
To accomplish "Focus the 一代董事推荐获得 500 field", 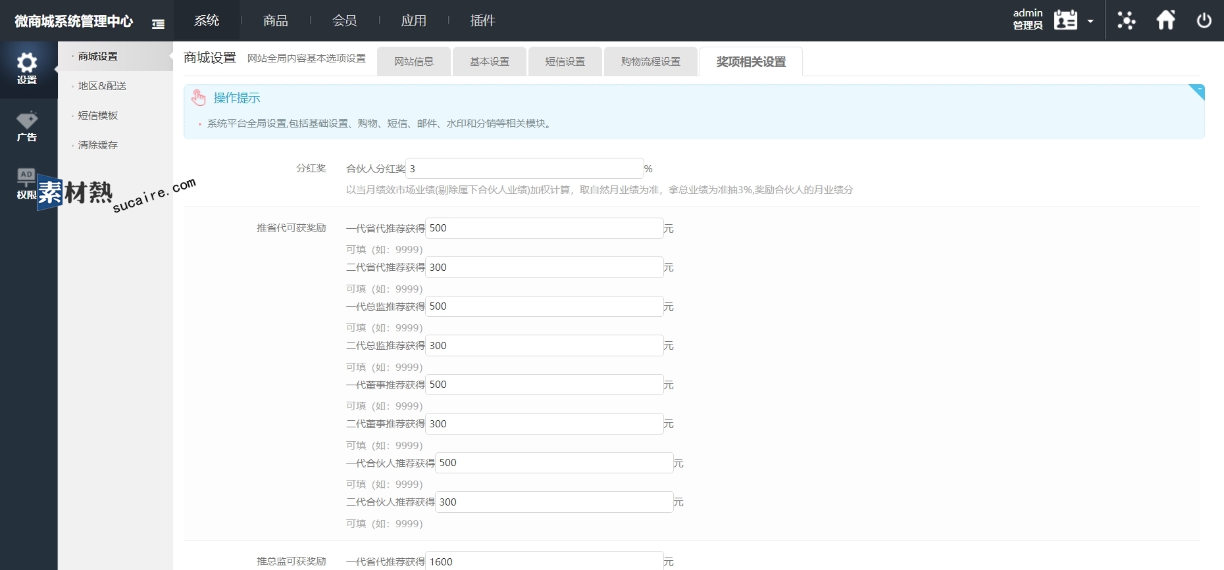I will [544, 385].
